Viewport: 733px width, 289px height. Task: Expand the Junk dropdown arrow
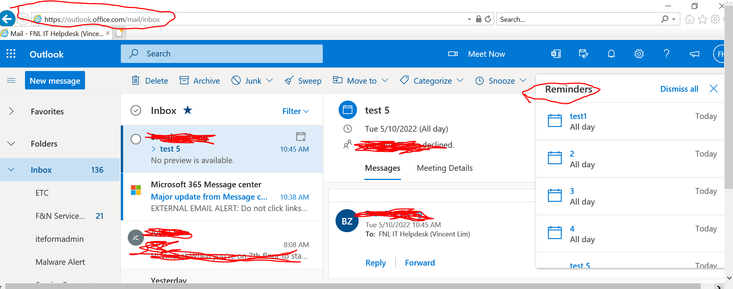270,81
